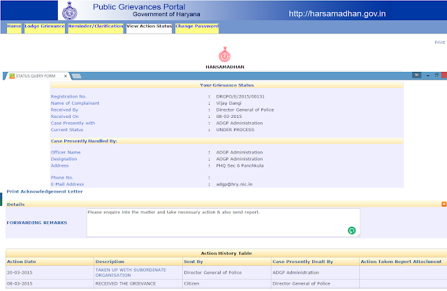Click TAKEN UP WITH SUBORDINATE ORGANISATION description
The image size is (447, 291).
coord(131,272)
